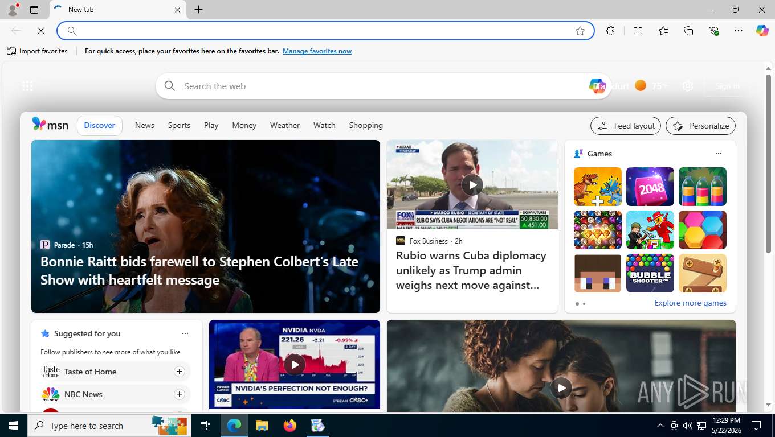Click the address bar

[325, 31]
